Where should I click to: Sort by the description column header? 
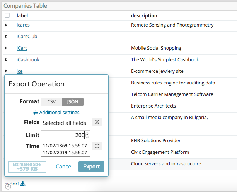tap(144, 16)
